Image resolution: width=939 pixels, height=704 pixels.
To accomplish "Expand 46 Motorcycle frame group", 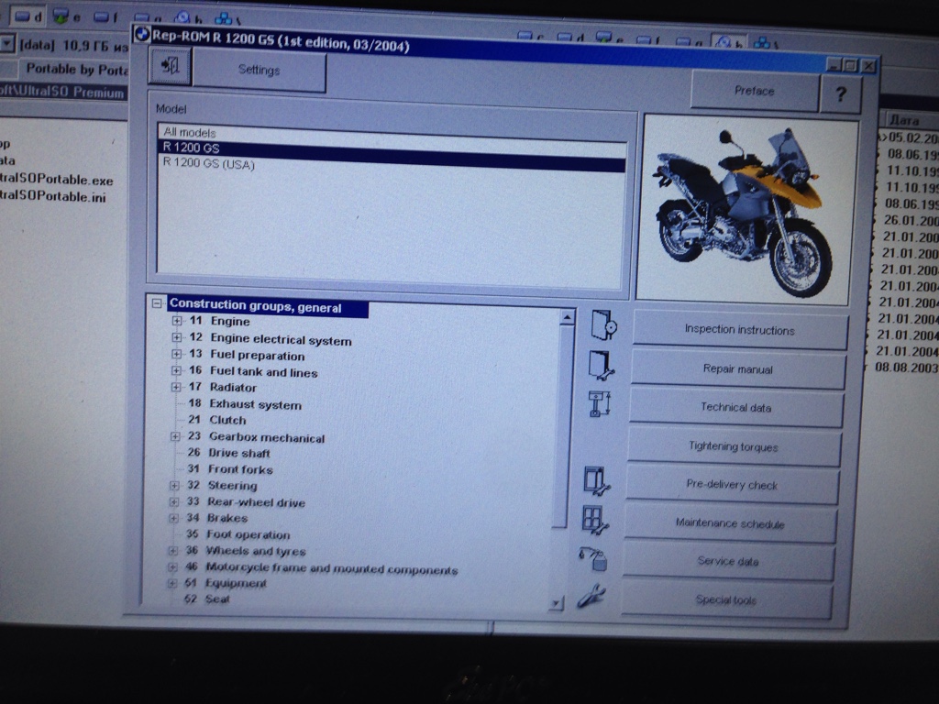I will (x=172, y=566).
